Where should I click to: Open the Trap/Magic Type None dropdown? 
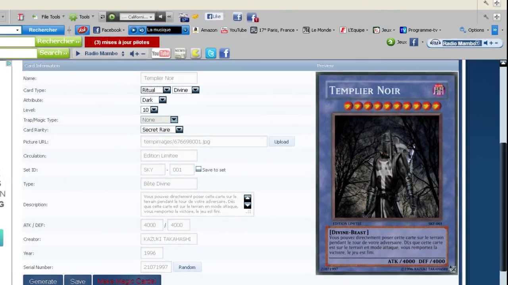coord(159,120)
